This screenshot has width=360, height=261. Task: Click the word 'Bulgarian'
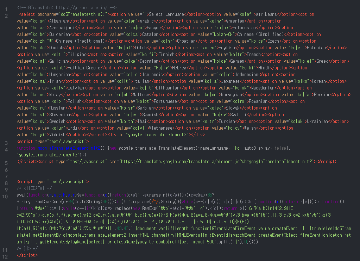(x=60, y=34)
